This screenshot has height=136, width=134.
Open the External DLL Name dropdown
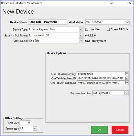click(x=81, y=35)
